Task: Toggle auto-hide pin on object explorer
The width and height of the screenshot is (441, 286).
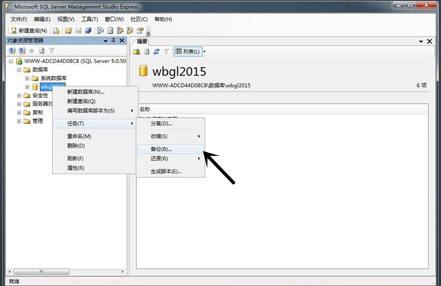Action: [x=114, y=40]
